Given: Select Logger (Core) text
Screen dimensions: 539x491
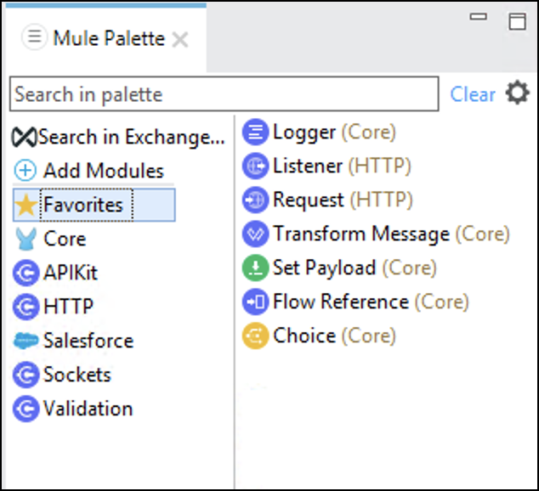Looking at the screenshot, I should (x=334, y=133).
